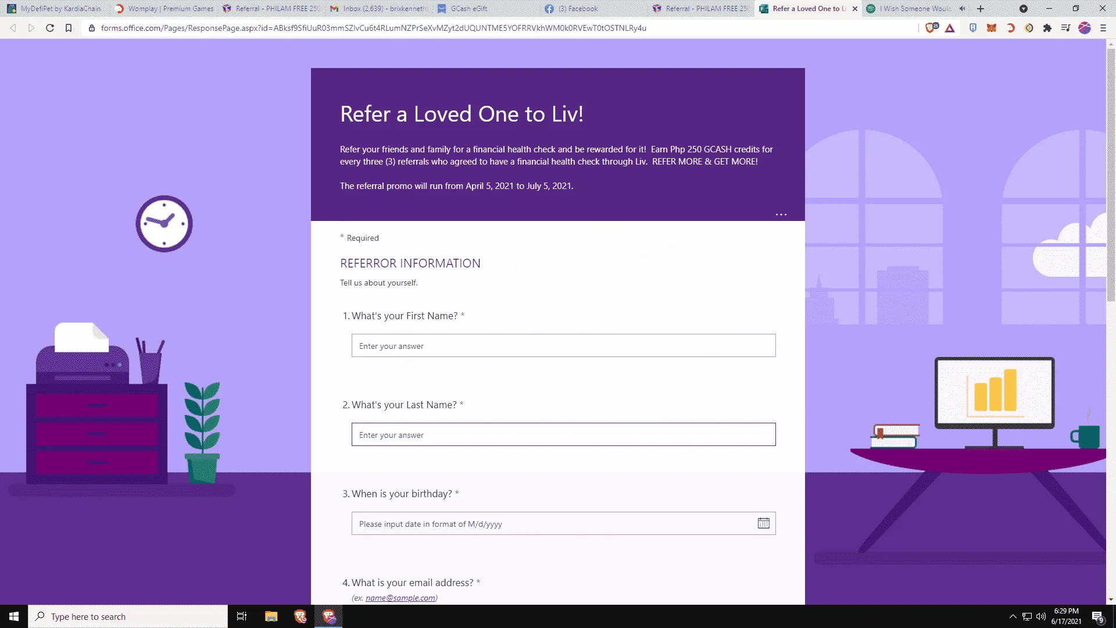Open the tab search dropdown button

[1024, 9]
